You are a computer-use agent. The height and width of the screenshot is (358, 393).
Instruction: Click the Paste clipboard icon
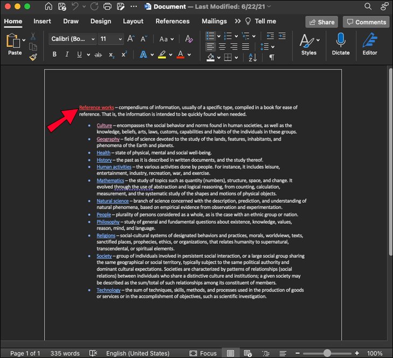[13, 42]
